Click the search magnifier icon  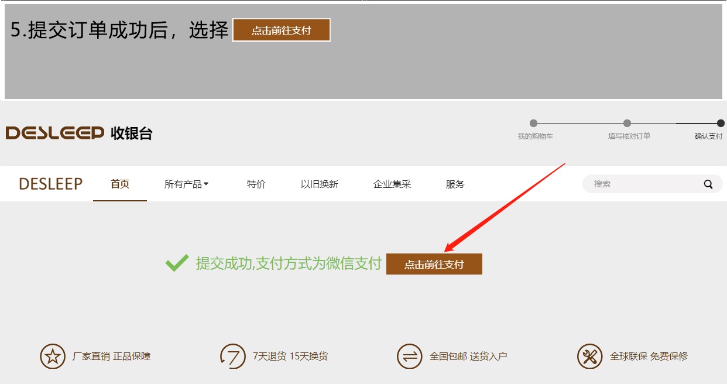tap(708, 184)
